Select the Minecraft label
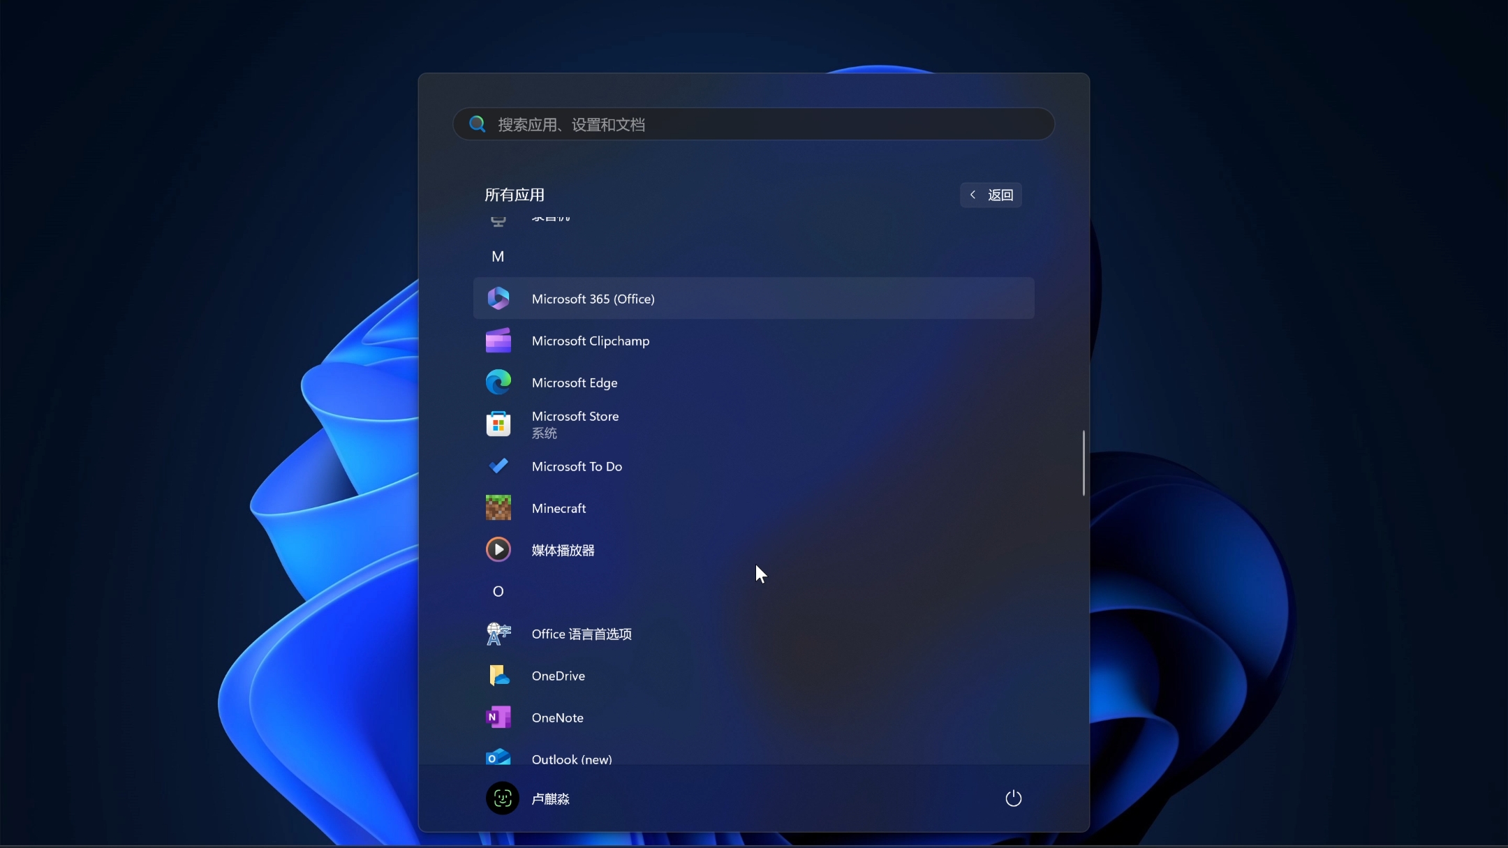Screen dimensions: 1508x848 click(559, 508)
